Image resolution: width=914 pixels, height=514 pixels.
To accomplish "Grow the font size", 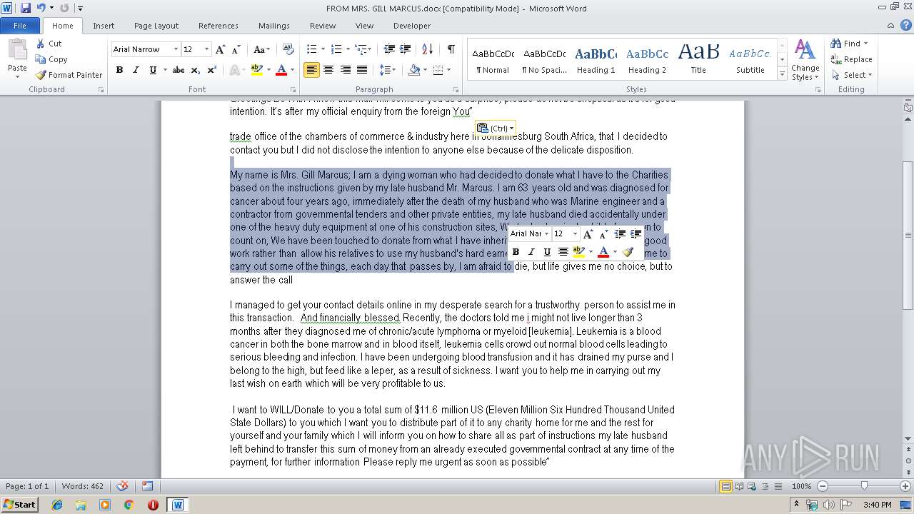I will [x=221, y=49].
